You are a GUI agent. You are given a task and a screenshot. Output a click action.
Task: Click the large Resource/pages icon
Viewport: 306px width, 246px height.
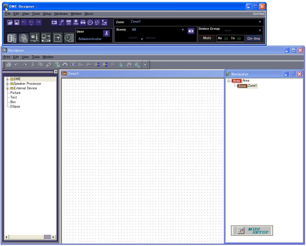click(x=24, y=38)
